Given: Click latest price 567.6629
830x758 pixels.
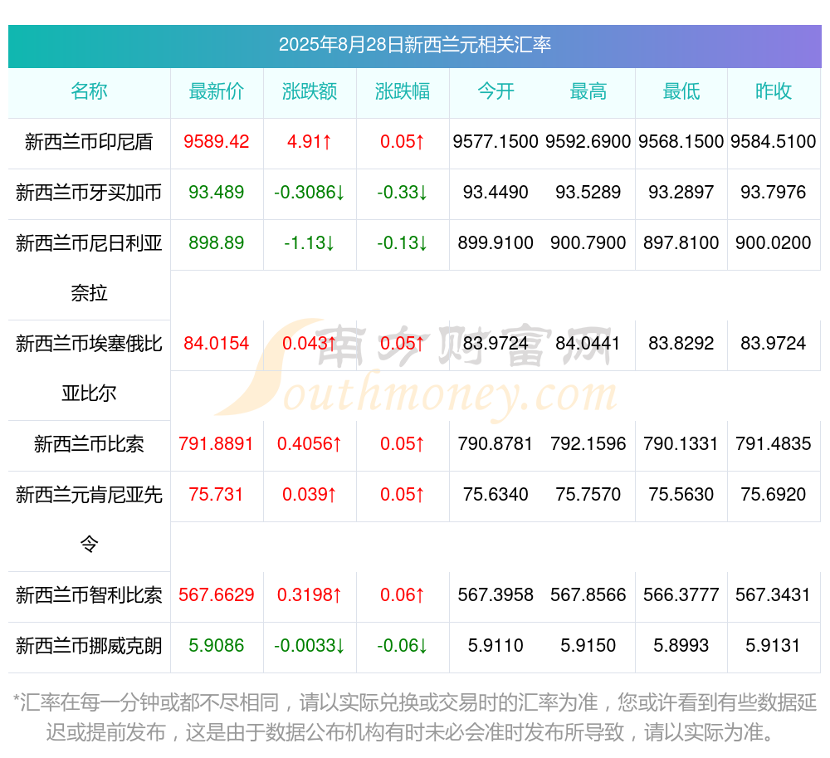Looking at the screenshot, I should 217,595.
